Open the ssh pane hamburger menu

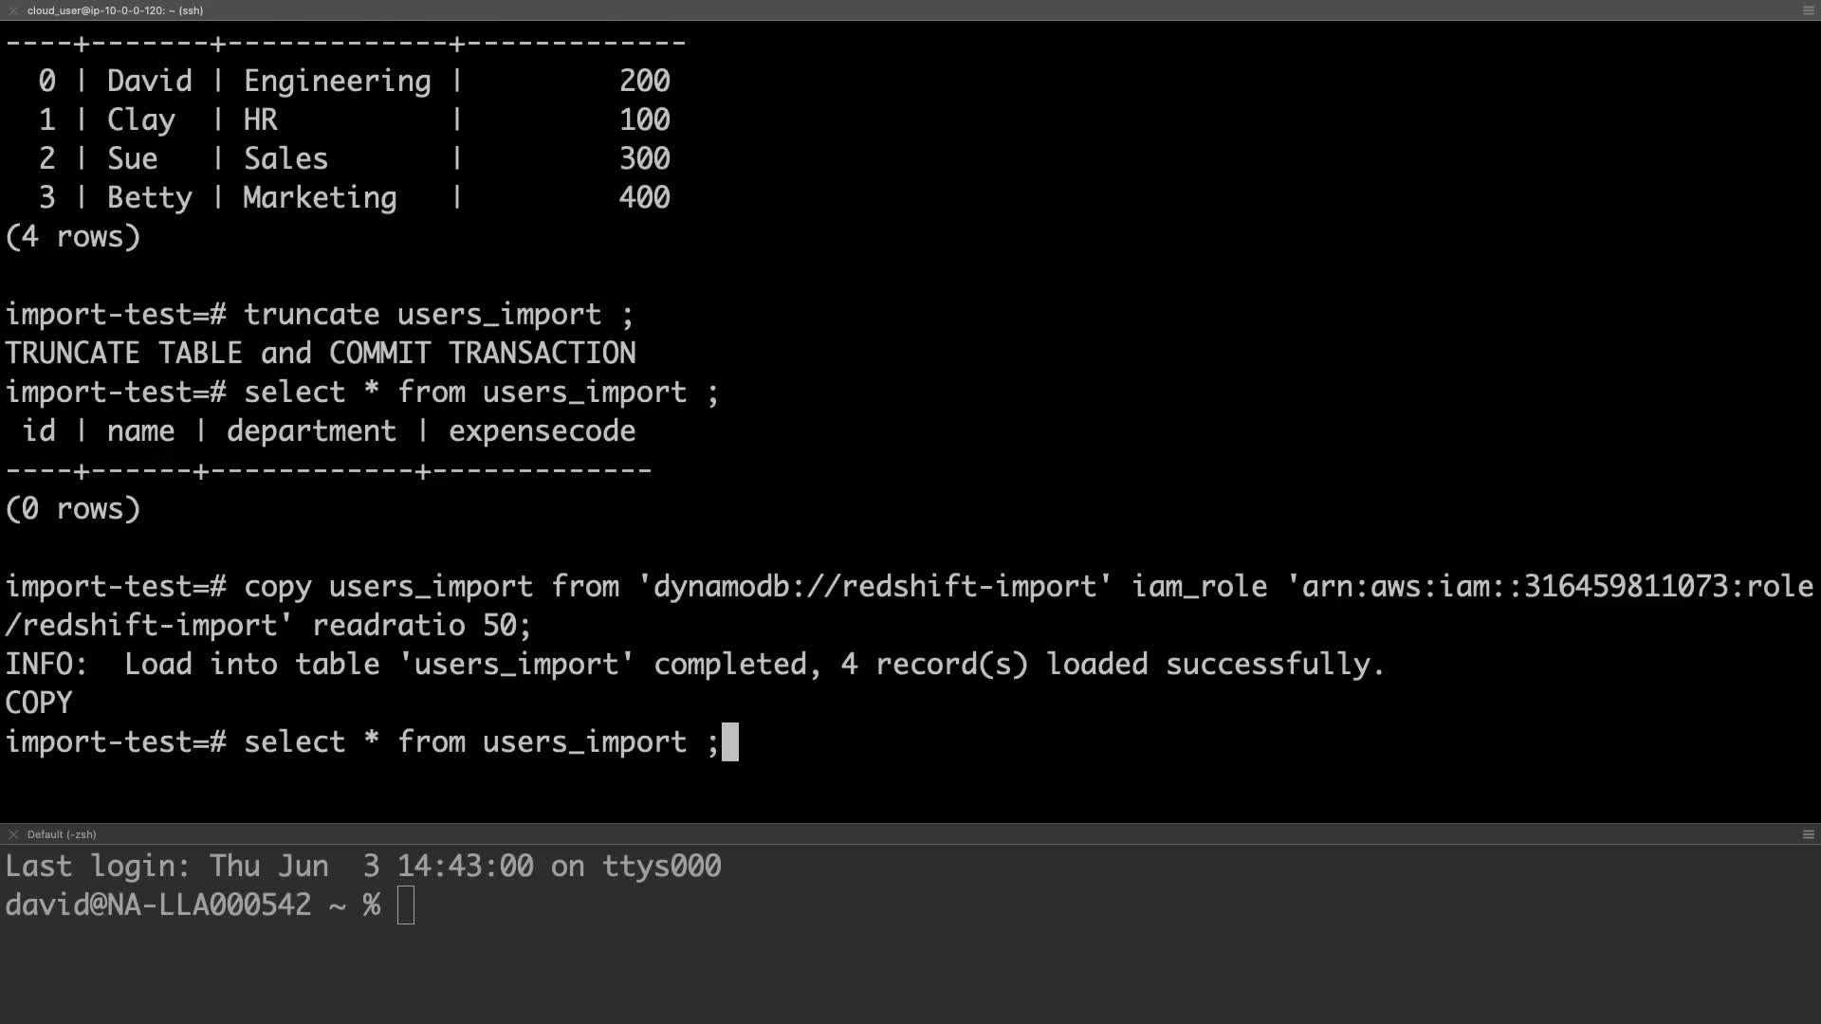click(1808, 10)
